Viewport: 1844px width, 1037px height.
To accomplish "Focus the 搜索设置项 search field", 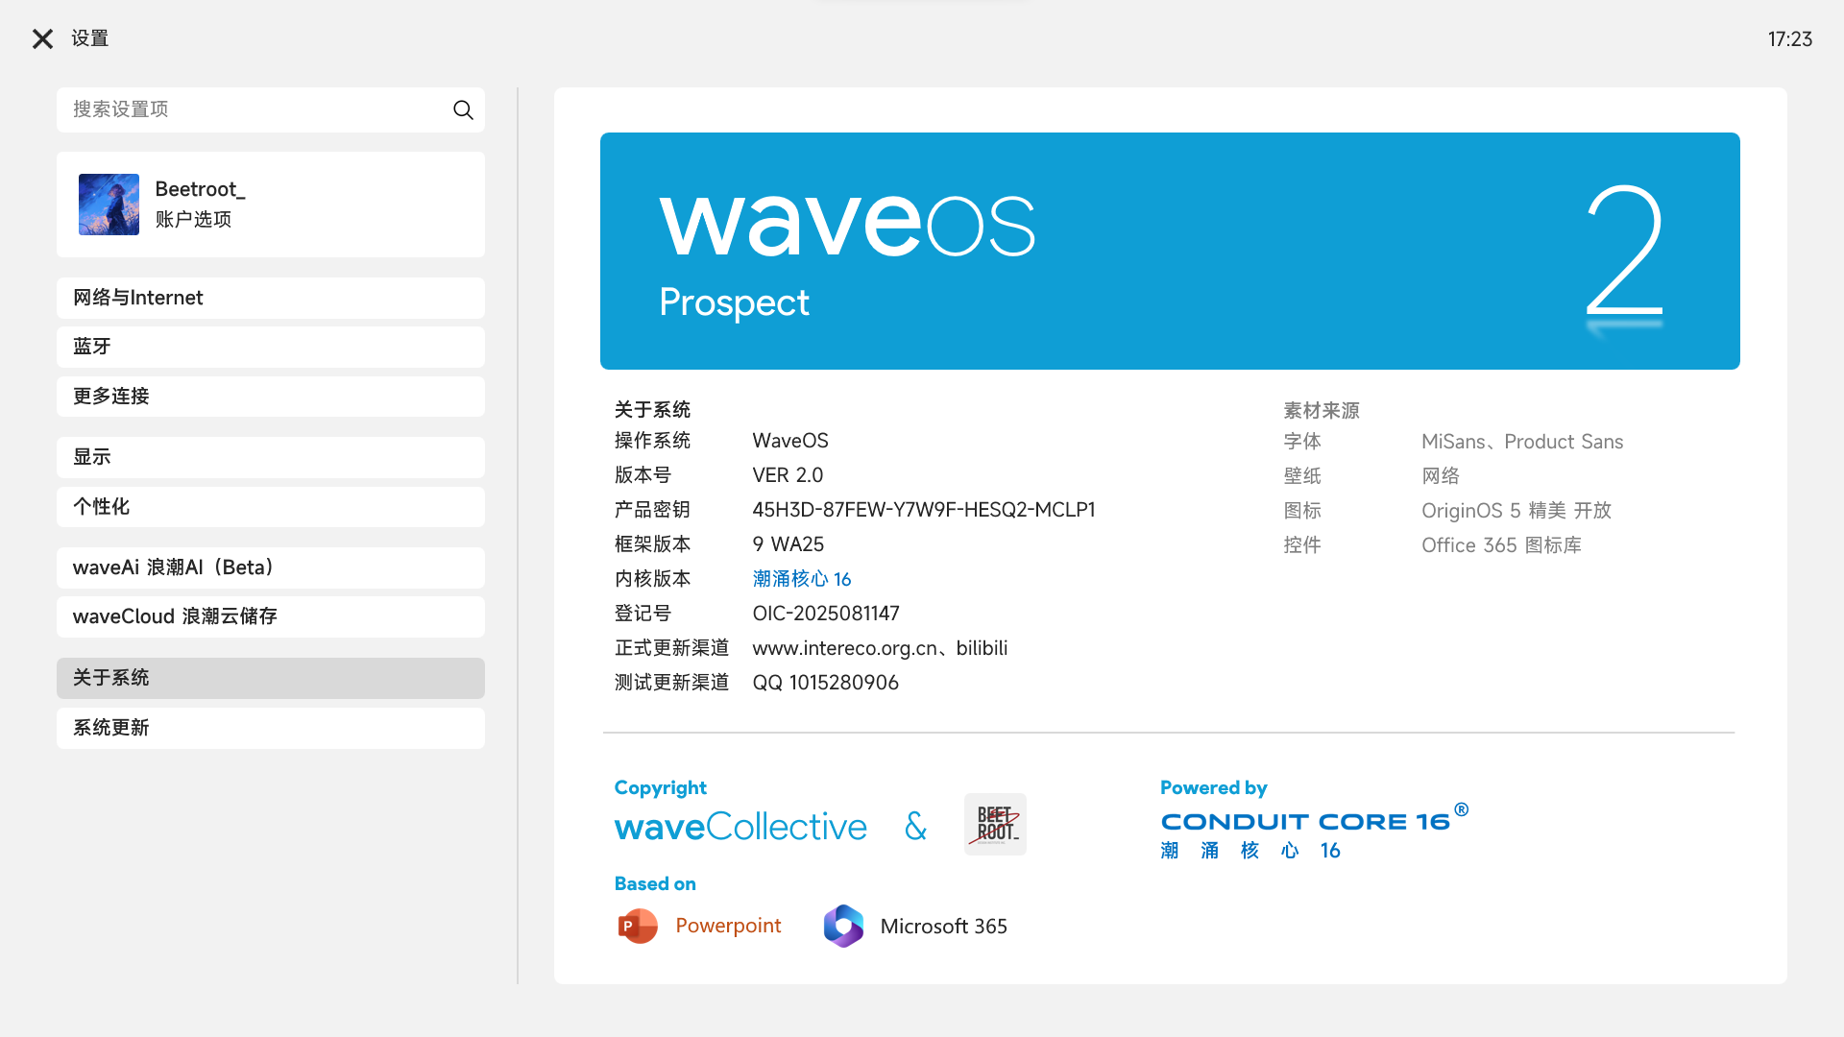I will [x=271, y=109].
